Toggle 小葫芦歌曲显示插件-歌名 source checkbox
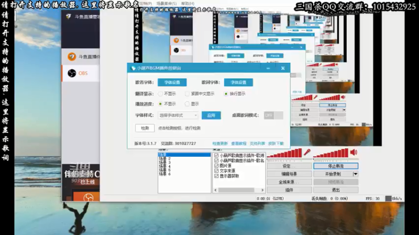The image size is (419, 235). (216, 160)
